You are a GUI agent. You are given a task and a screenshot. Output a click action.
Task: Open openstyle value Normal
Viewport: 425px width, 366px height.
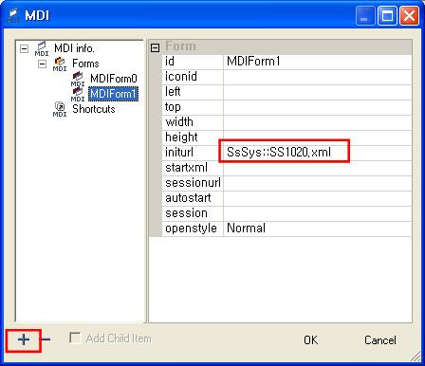tap(318, 229)
